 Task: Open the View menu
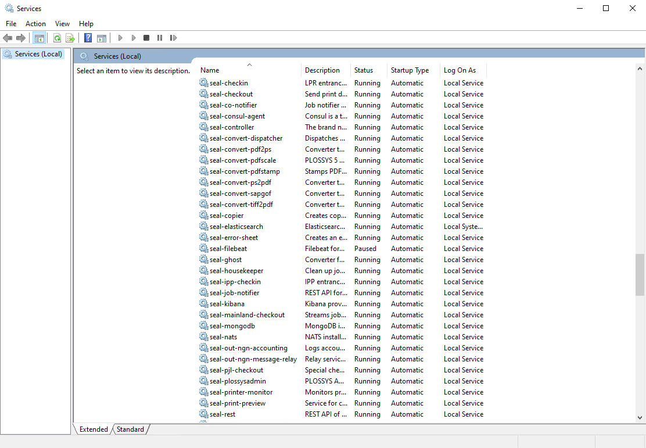62,24
